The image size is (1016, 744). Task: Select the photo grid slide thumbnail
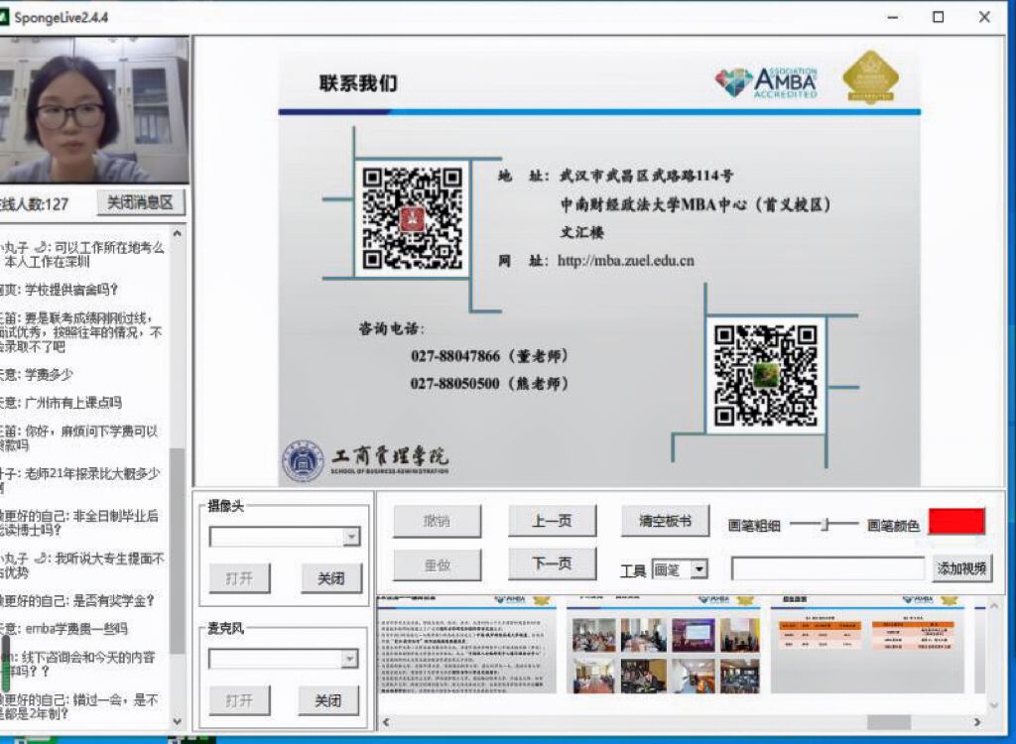663,644
